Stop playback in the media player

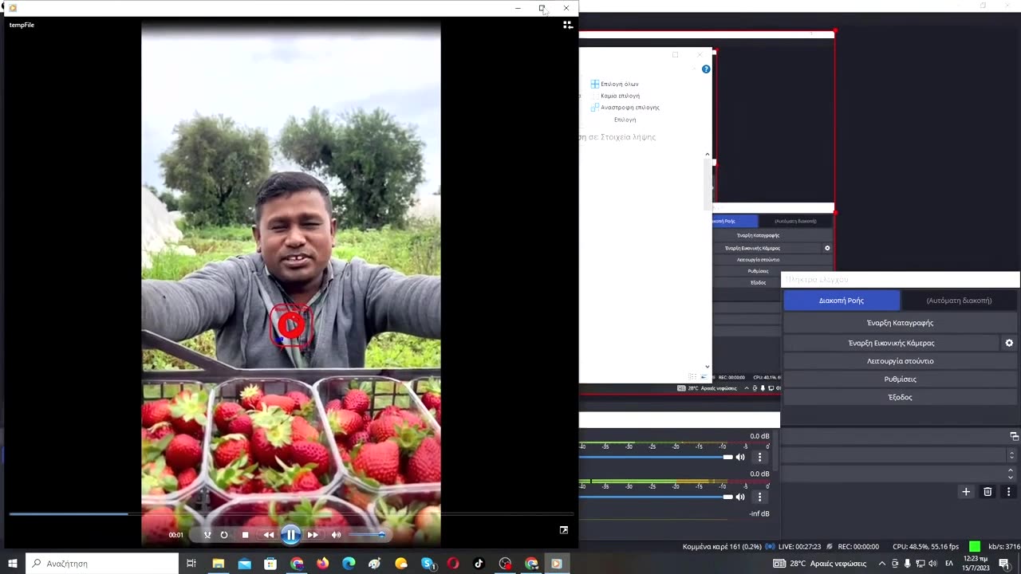pos(245,535)
